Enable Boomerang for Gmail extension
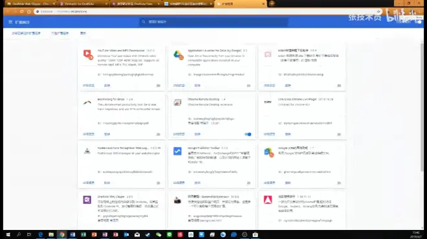427x239 pixels. pyautogui.click(x=159, y=134)
